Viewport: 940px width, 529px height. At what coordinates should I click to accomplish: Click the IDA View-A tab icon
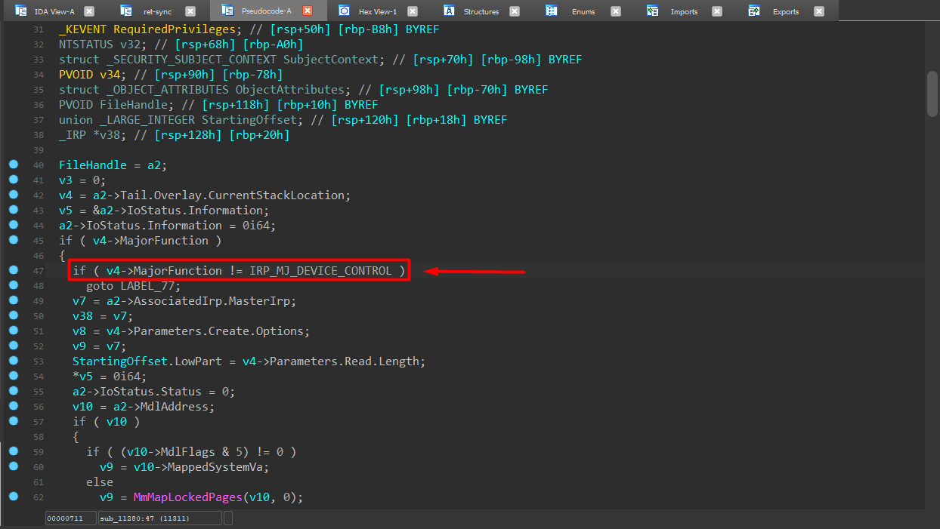21,11
